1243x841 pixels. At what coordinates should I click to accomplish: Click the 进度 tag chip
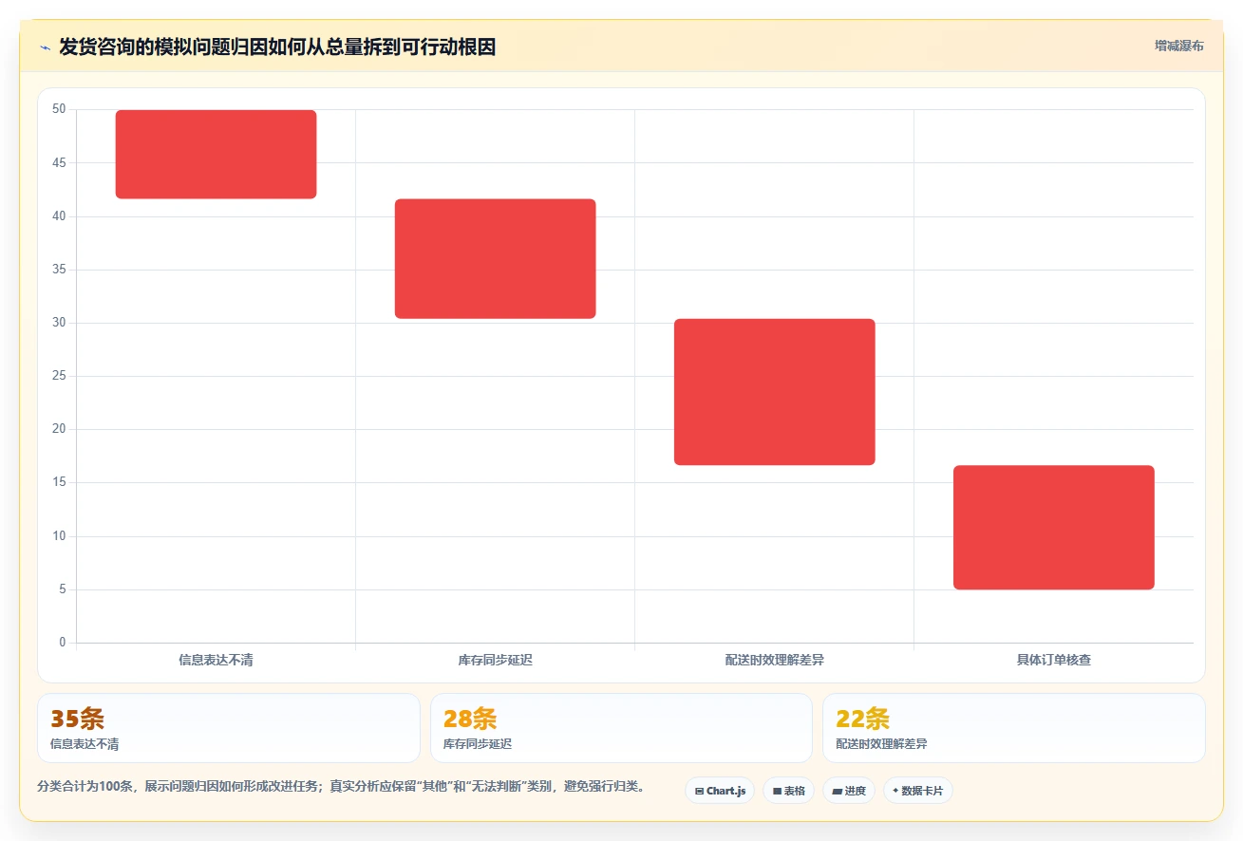coord(849,791)
